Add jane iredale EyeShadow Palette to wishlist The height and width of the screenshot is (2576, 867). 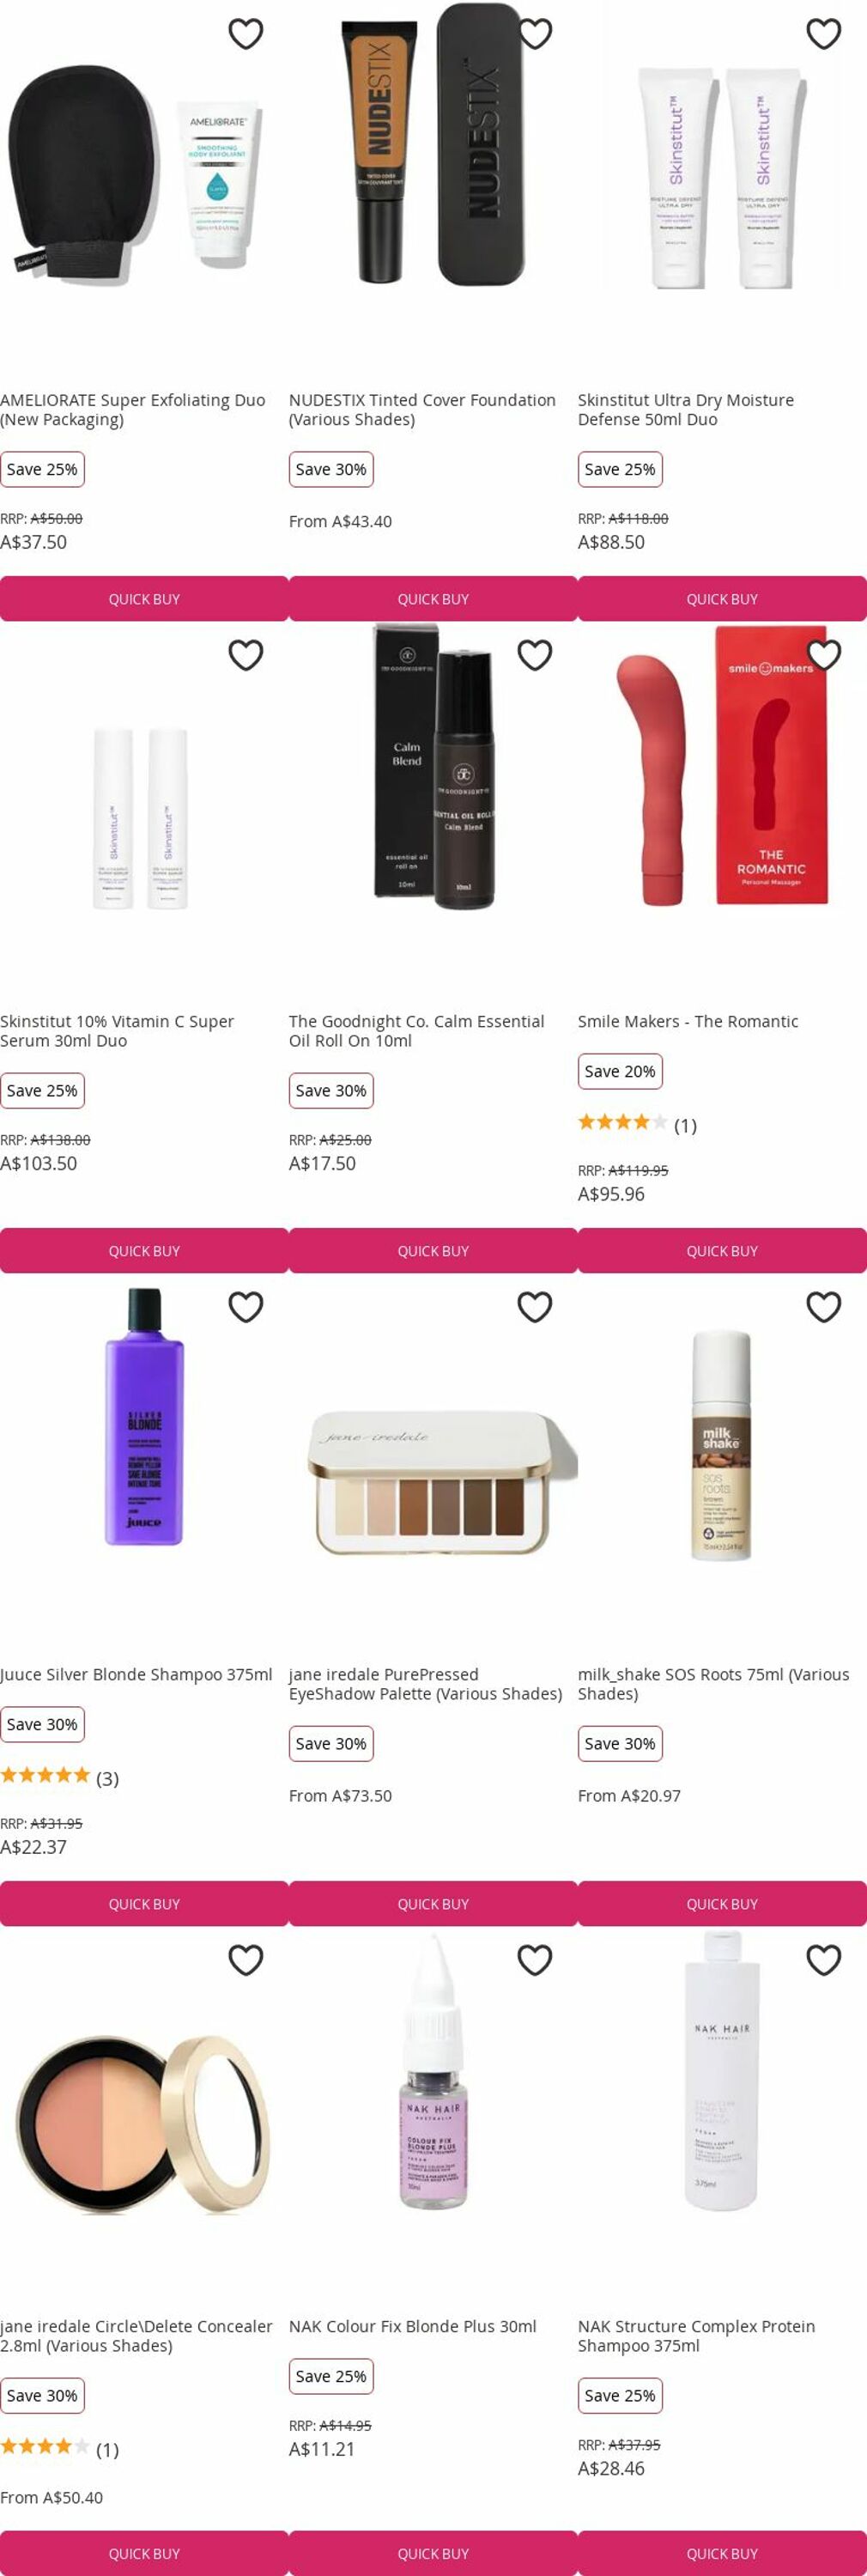pyautogui.click(x=535, y=1307)
